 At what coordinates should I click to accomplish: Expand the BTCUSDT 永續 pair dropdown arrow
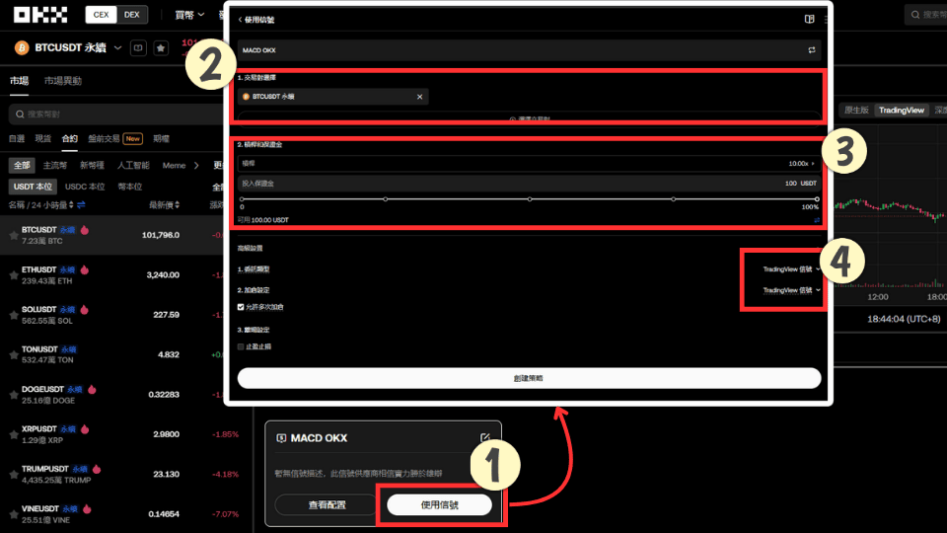[x=117, y=47]
